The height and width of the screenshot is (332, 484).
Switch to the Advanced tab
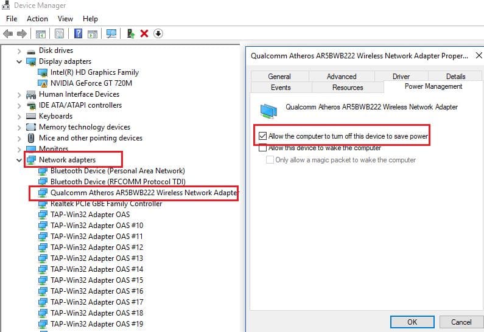(x=342, y=76)
